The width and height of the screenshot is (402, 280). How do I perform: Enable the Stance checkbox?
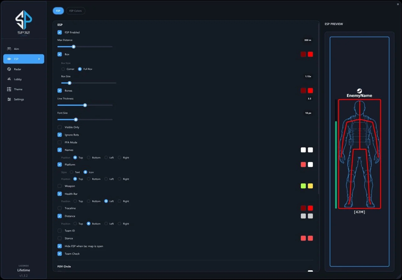[x=60, y=238]
